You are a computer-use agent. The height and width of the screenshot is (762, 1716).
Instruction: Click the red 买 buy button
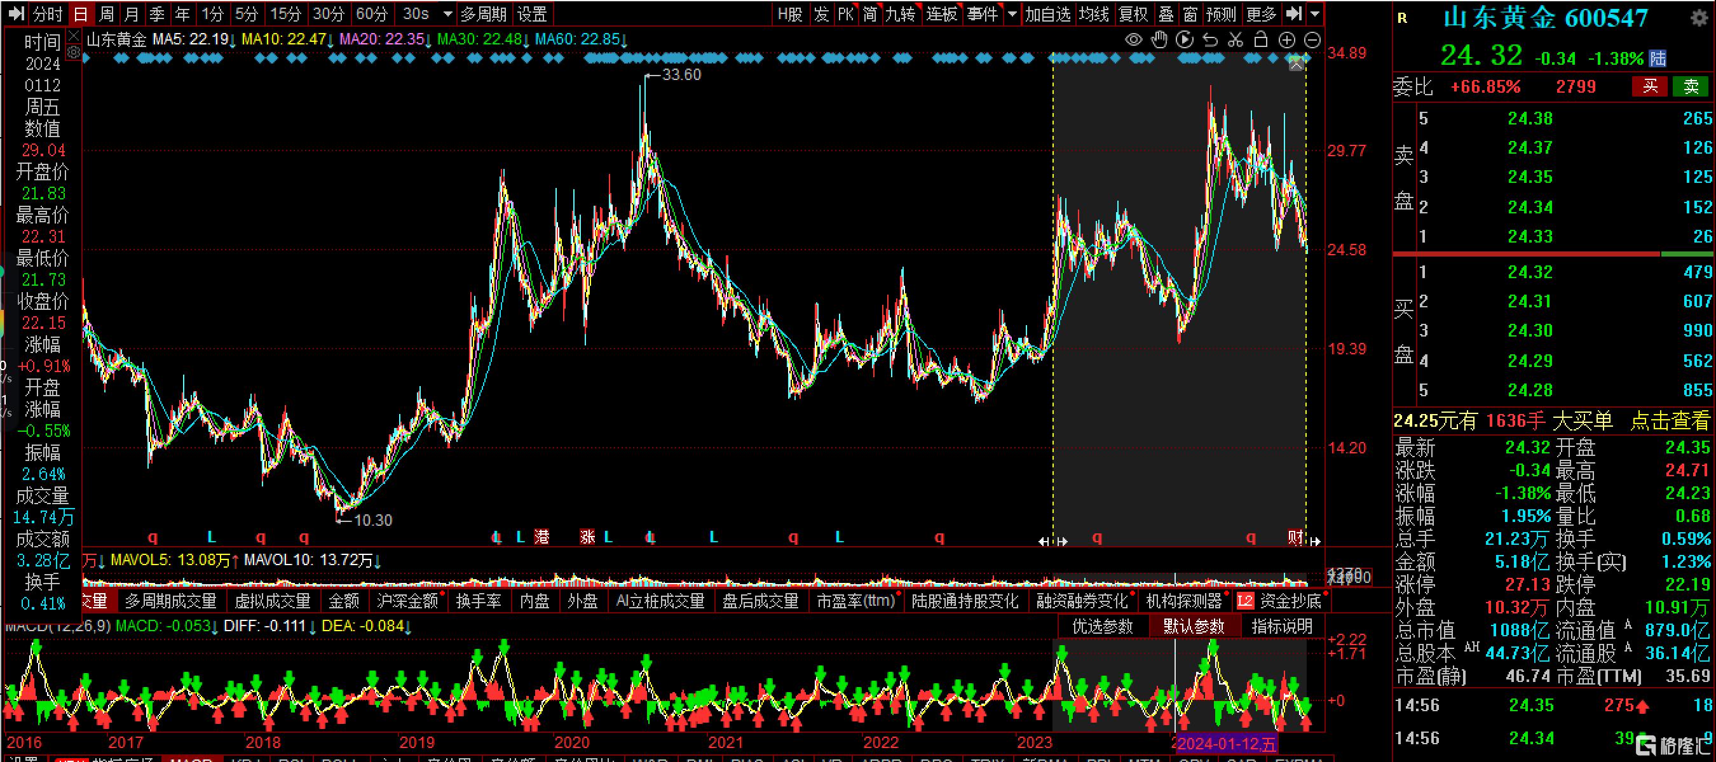point(1649,86)
